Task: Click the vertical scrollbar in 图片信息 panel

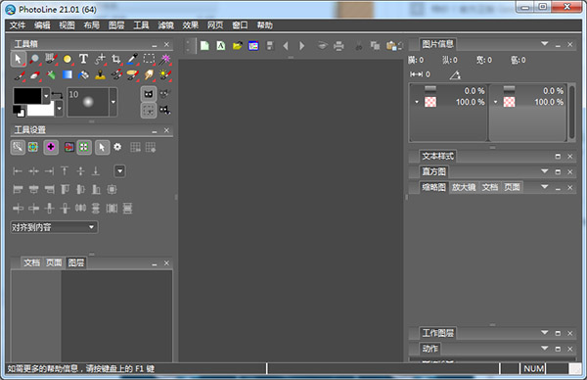Action: click(571, 112)
